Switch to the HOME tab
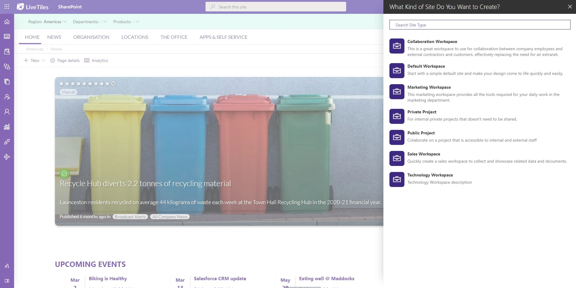The image size is (576, 288). point(32,37)
